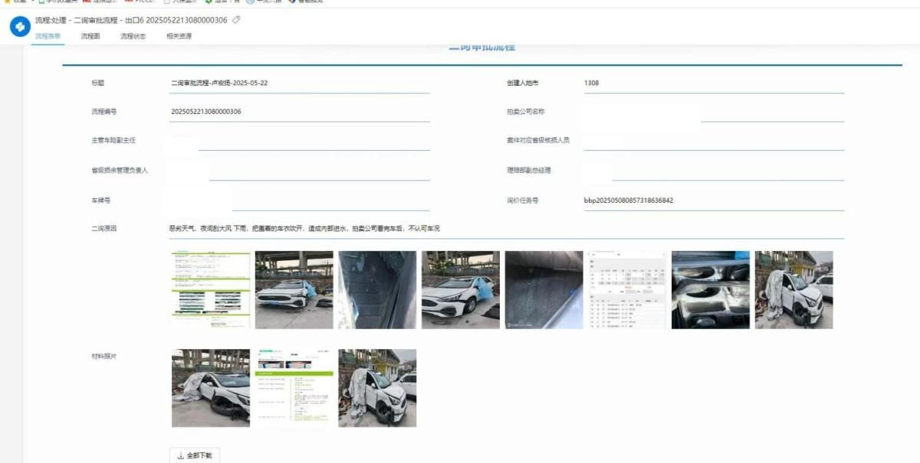The image size is (920, 463).
Task: Open the last photo in the first row
Action: tap(793, 290)
